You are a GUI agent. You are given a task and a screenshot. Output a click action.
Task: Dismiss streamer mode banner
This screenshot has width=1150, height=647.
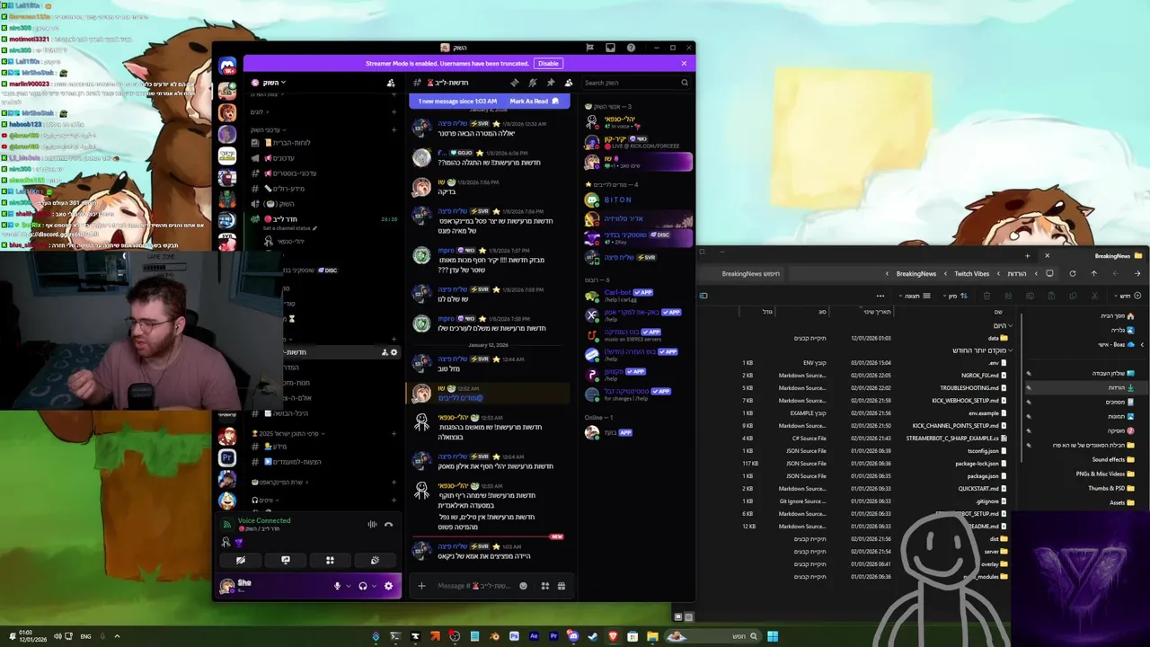click(x=684, y=64)
